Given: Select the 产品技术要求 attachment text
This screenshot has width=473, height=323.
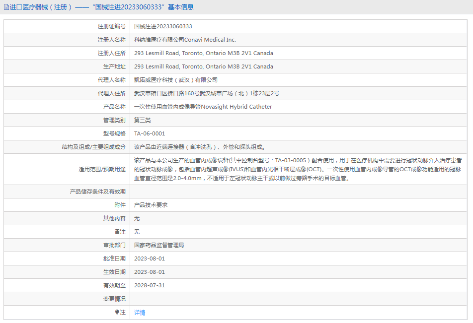Looking at the screenshot, I should 151,205.
